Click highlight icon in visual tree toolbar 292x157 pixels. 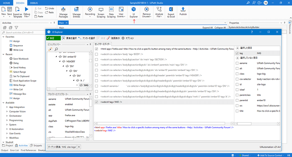pyautogui.click(x=50, y=49)
